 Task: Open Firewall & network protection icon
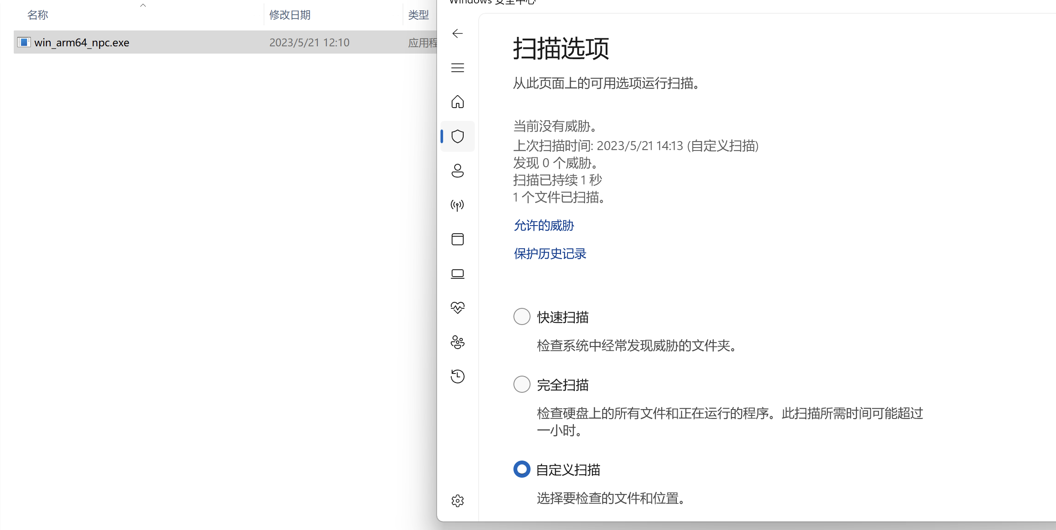(457, 205)
